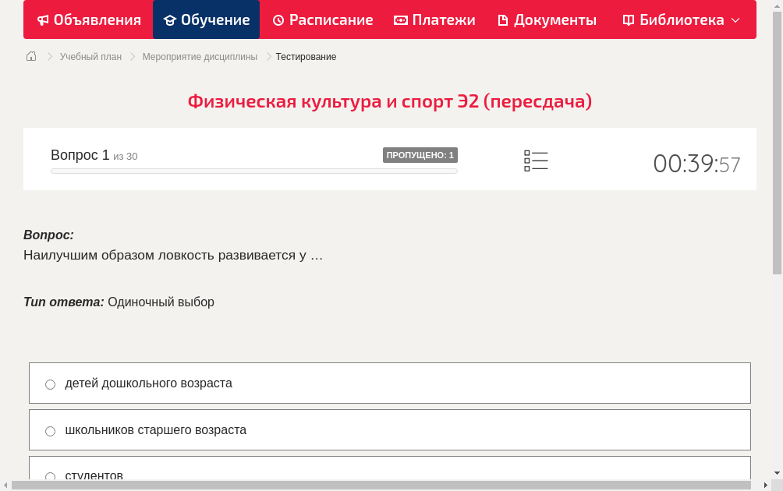Open the Тестирование breadcrumb link

click(x=305, y=56)
